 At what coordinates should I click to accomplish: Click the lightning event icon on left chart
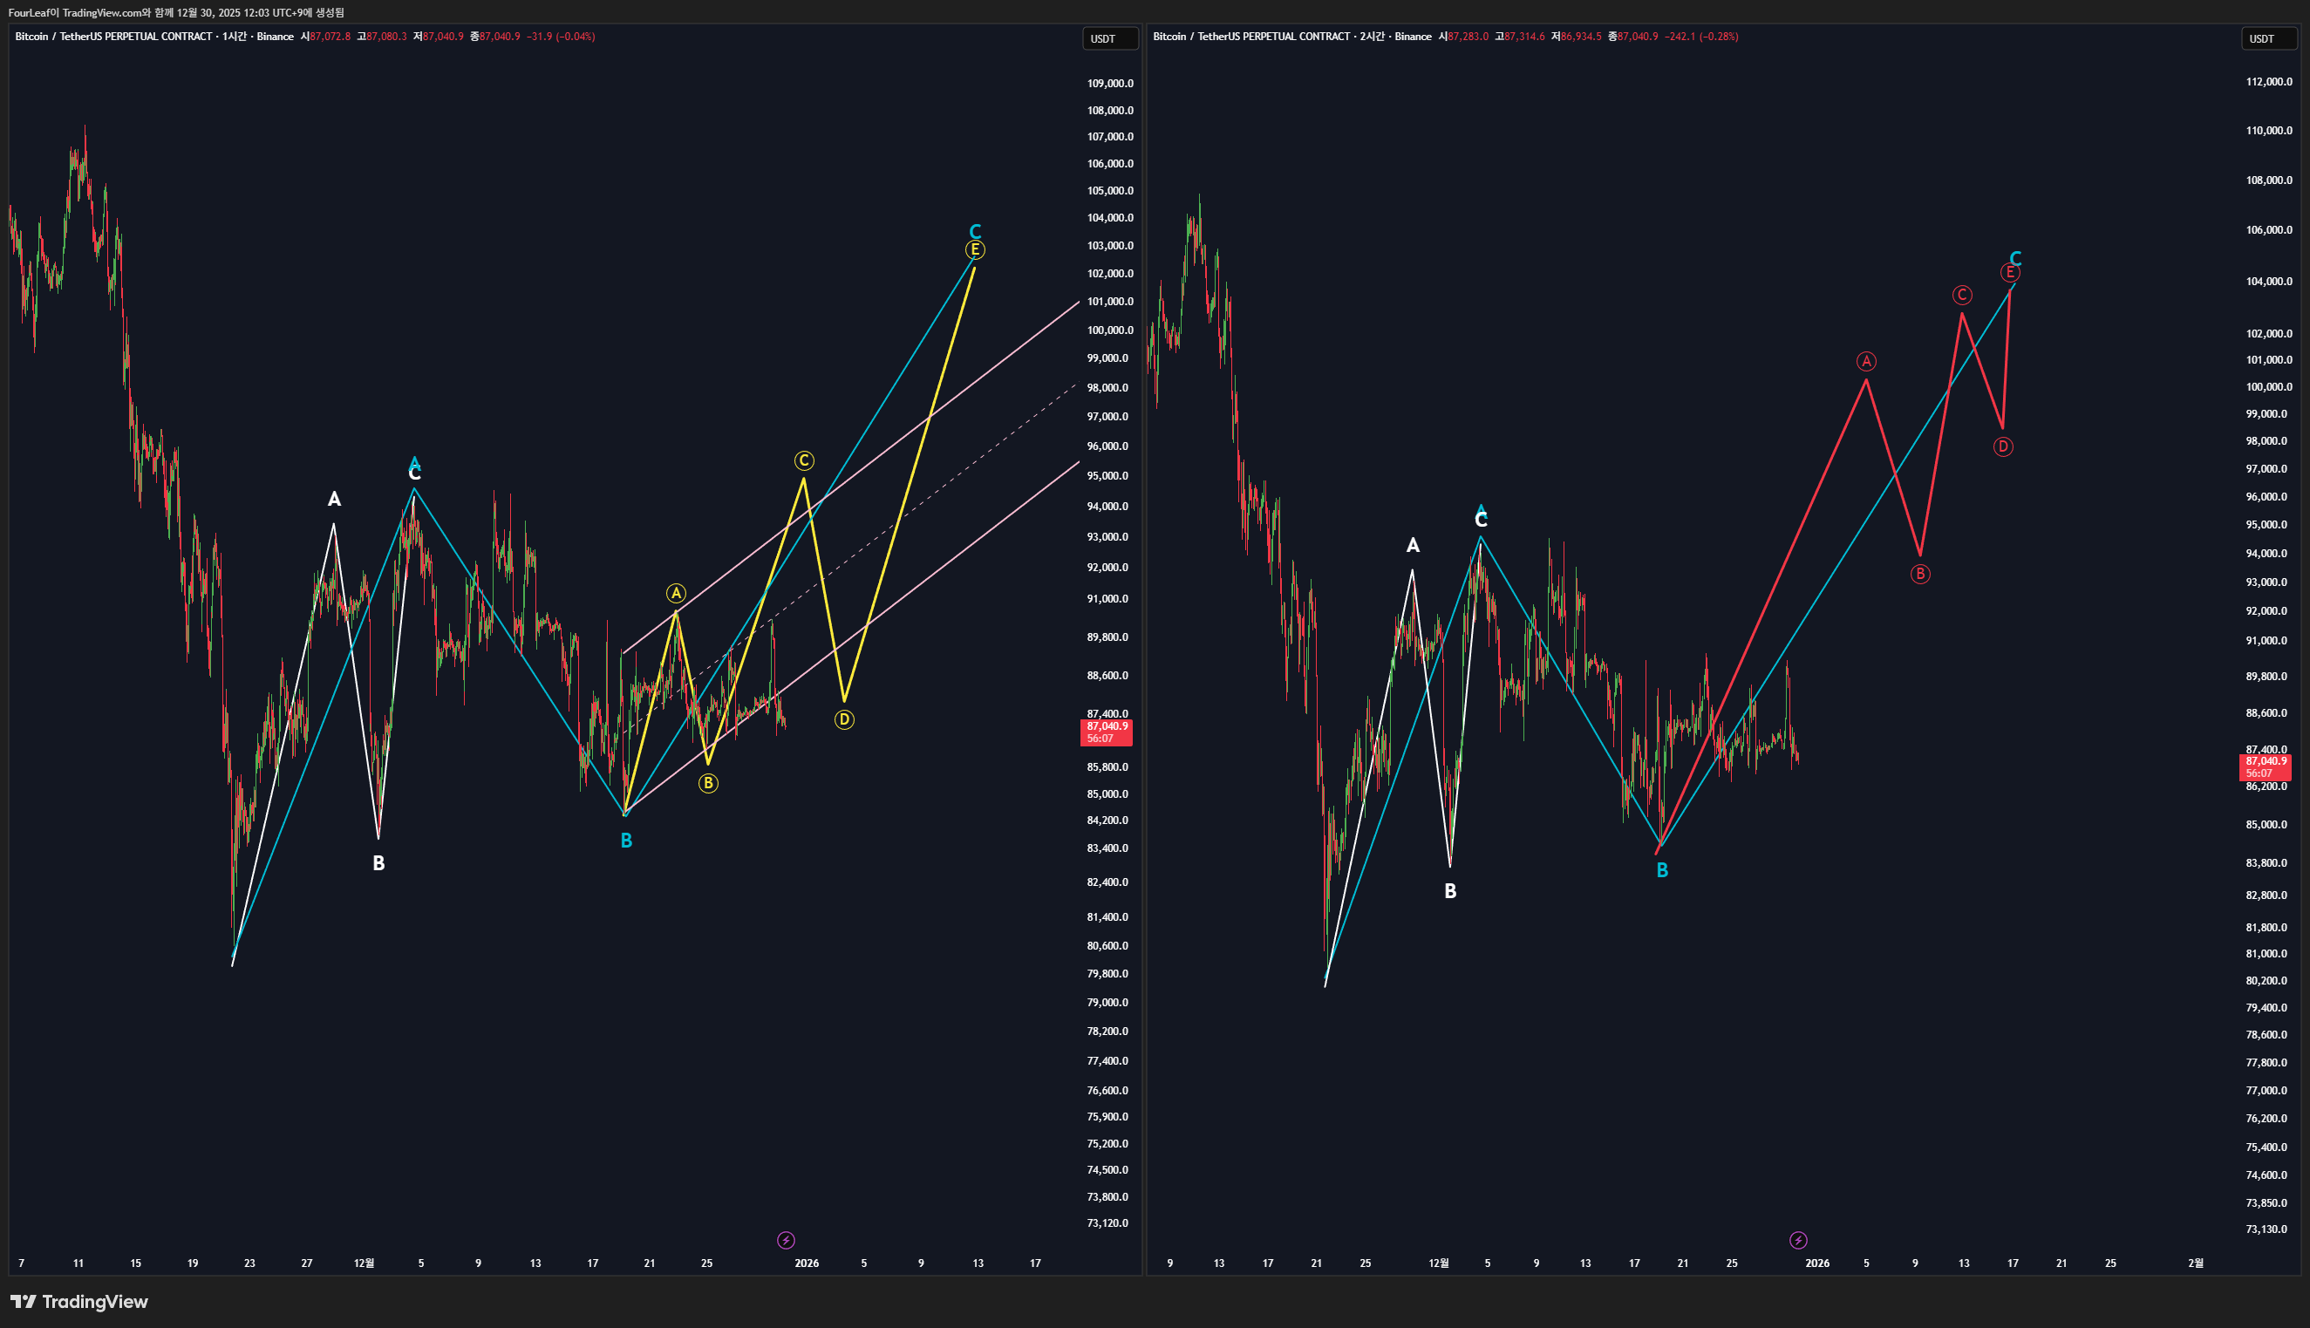point(785,1240)
